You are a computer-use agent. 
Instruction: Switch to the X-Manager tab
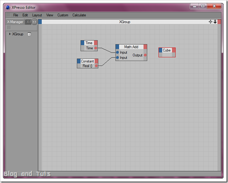15,22
